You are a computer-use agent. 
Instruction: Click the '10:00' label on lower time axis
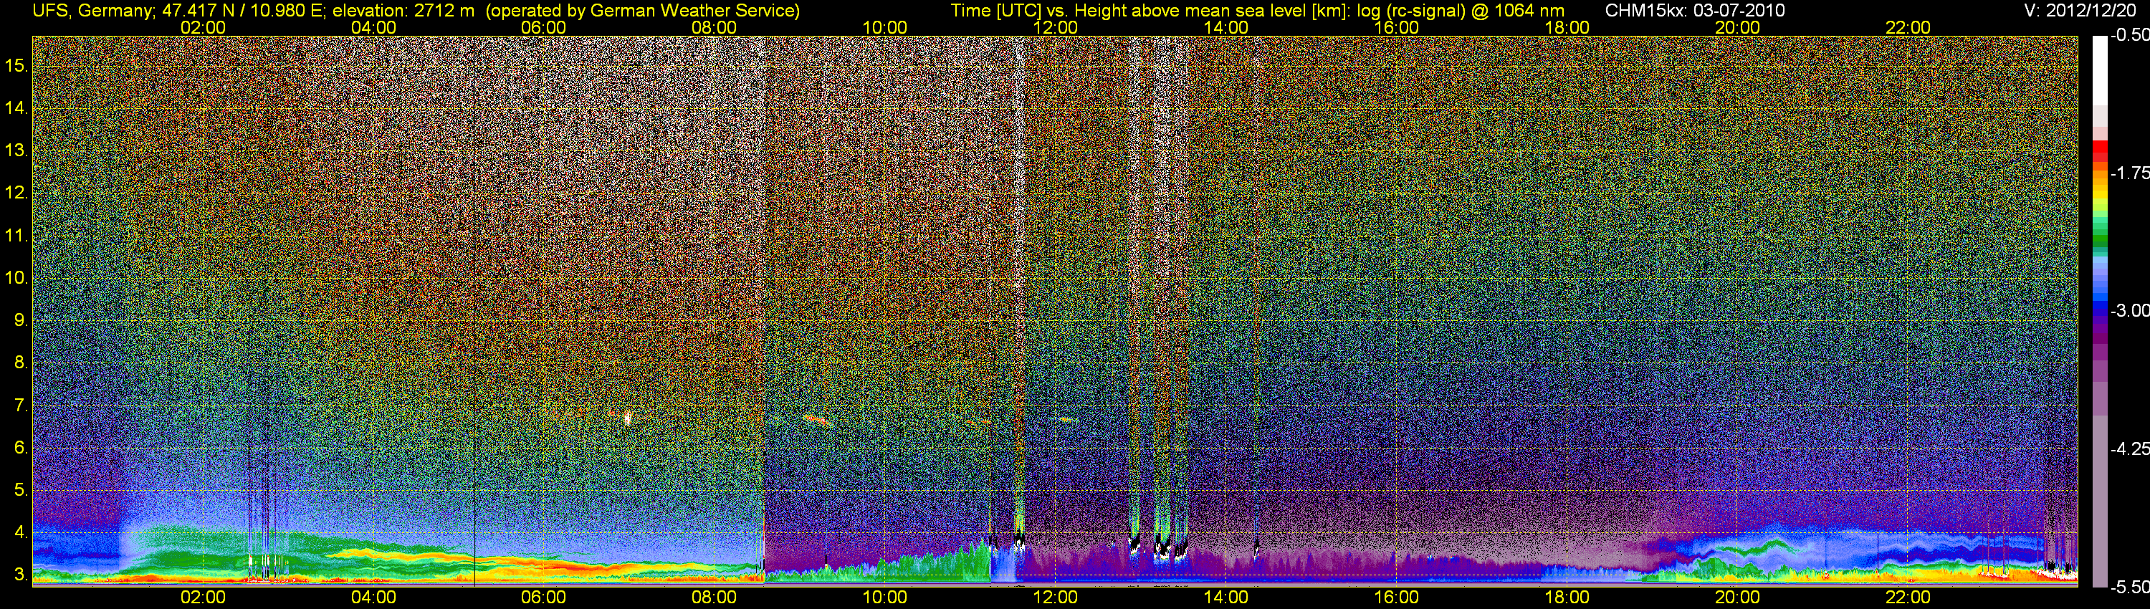[884, 598]
